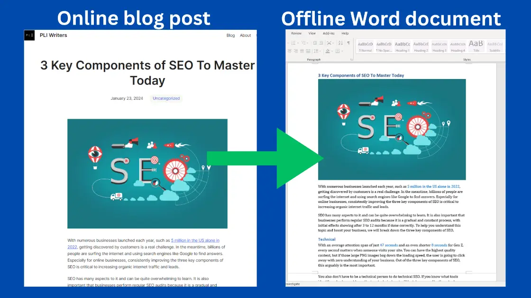531x298 pixels.
Task: Open the Paragraph dialog launcher icon
Action: [351, 60]
